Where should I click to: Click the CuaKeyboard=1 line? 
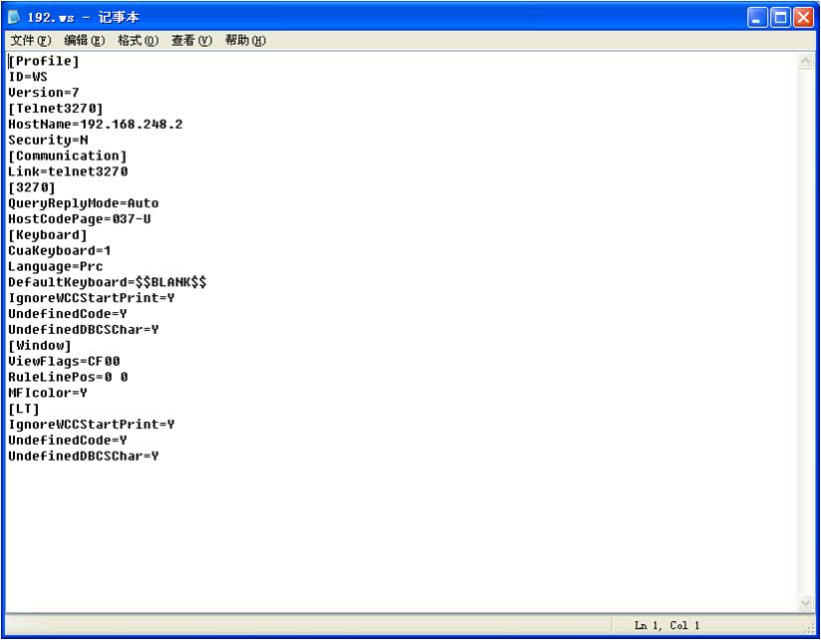coord(59,250)
